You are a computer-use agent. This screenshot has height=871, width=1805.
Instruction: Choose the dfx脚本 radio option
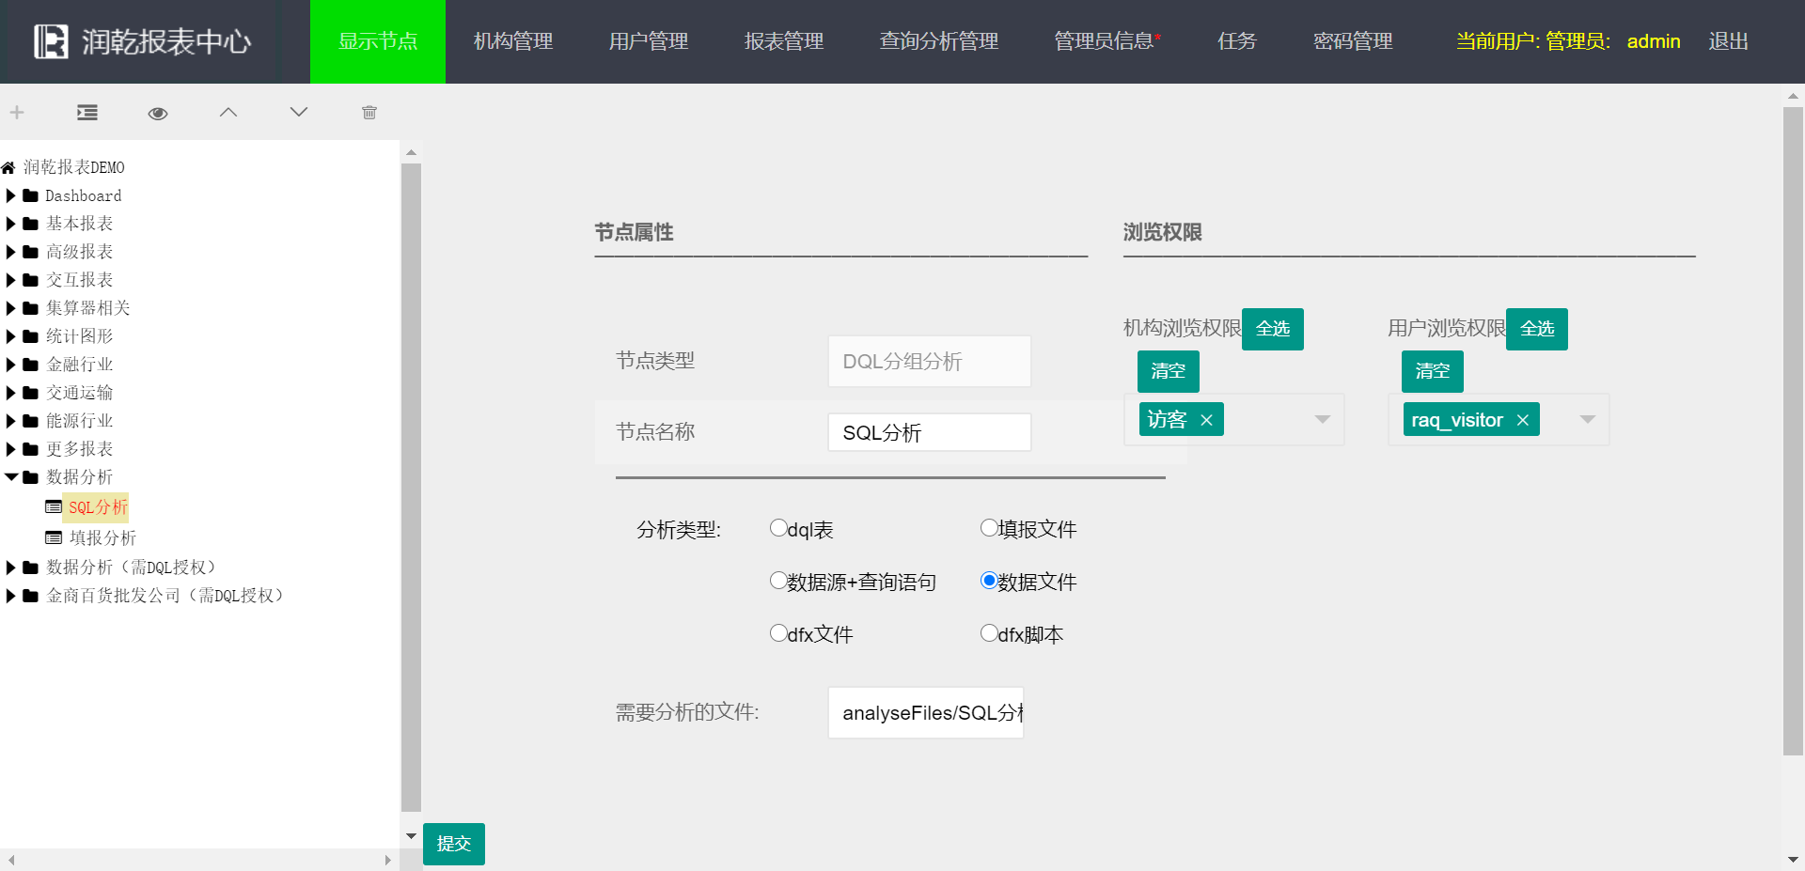(989, 633)
